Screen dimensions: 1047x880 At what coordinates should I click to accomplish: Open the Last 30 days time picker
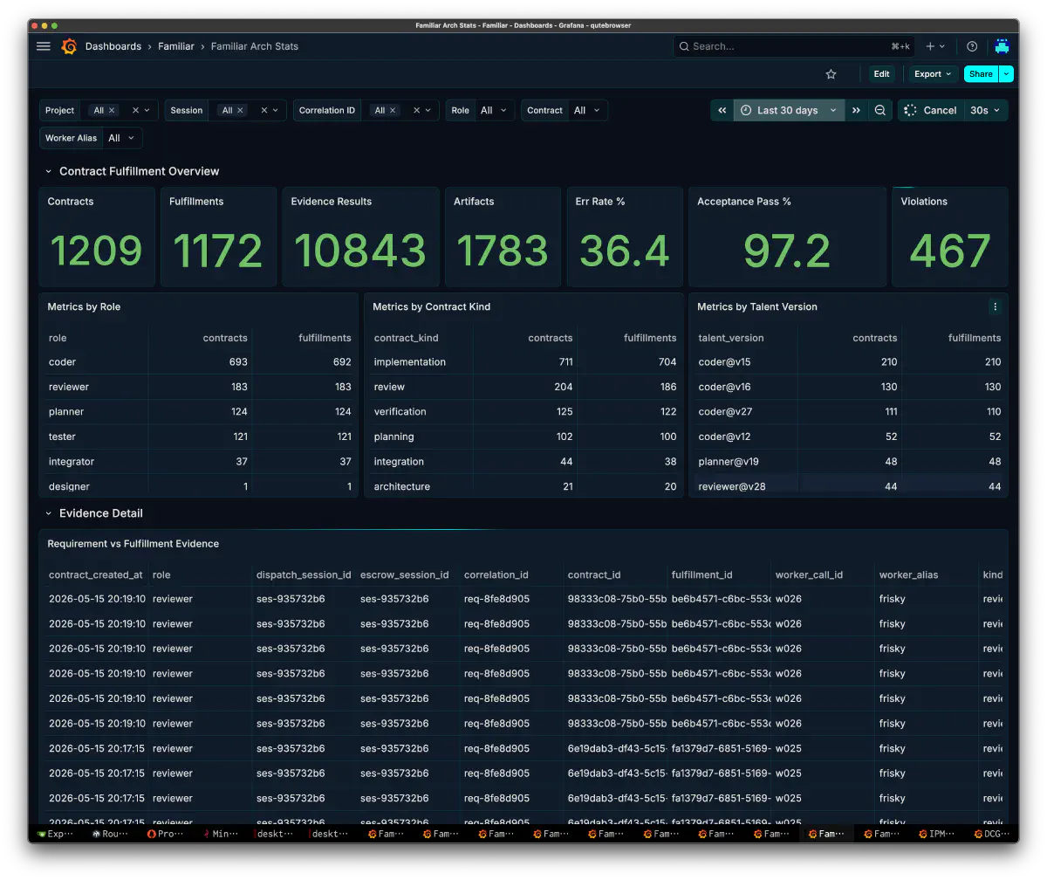pos(790,110)
